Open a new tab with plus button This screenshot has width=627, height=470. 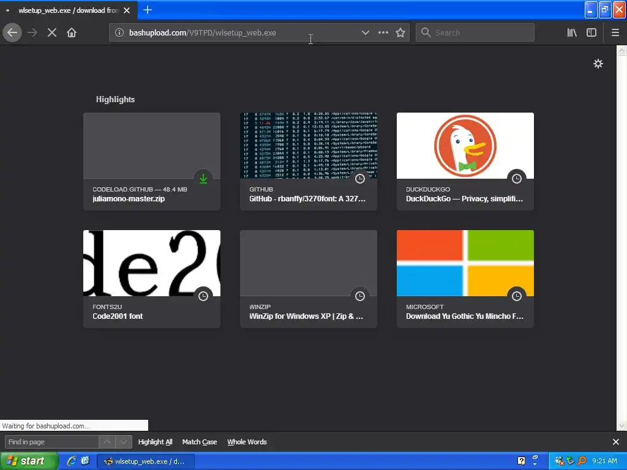pos(148,10)
